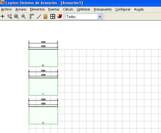Open the Armario menu
Viewport: 161px width, 133px height.
click(21, 9)
